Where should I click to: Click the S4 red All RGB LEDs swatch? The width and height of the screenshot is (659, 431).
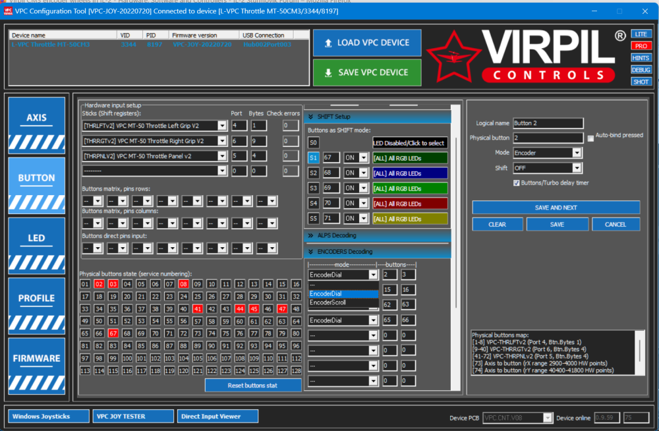click(x=409, y=204)
